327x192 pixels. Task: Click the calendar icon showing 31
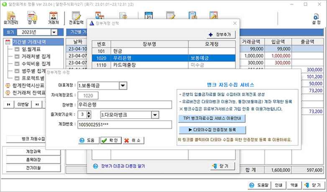tap(148, 16)
